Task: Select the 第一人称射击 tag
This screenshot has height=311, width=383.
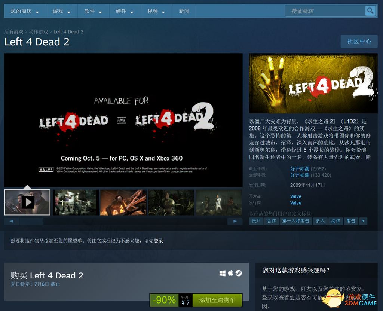Action: [296, 221]
